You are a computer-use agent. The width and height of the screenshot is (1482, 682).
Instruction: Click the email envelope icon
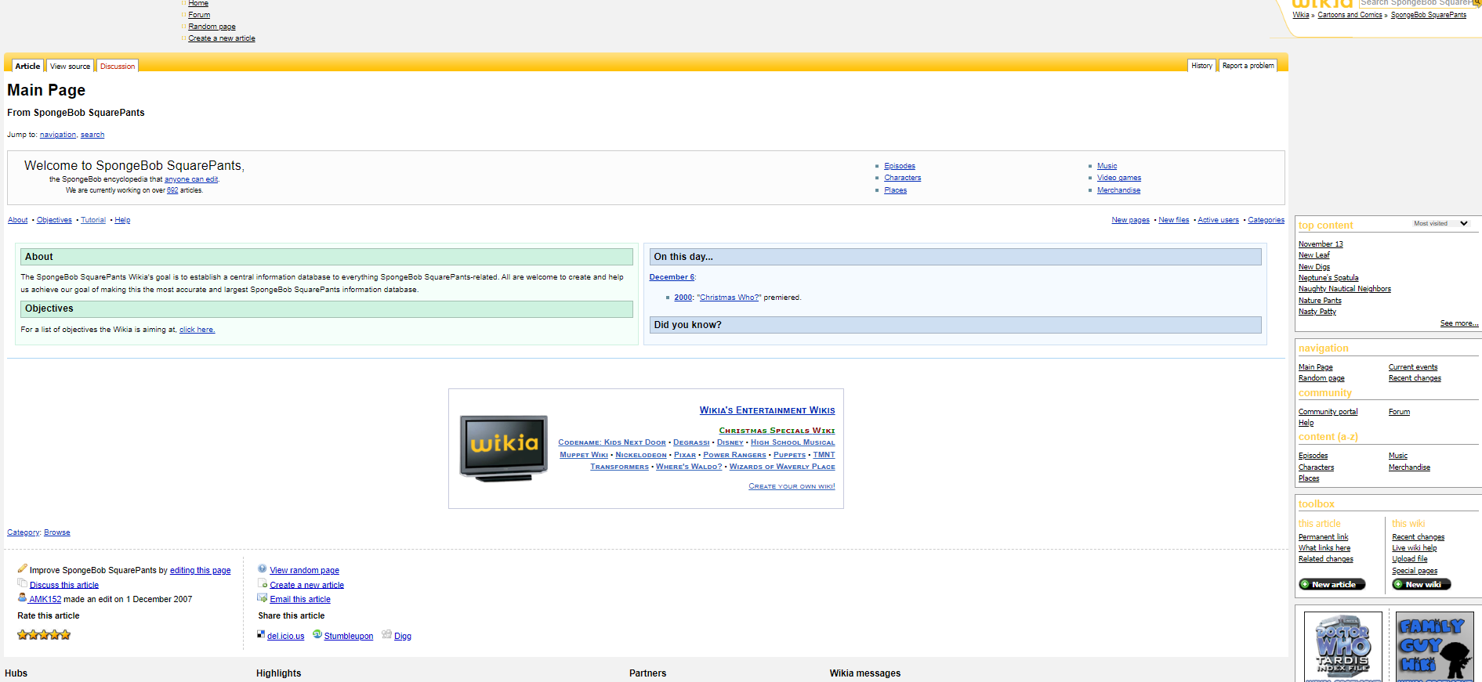pyautogui.click(x=263, y=597)
